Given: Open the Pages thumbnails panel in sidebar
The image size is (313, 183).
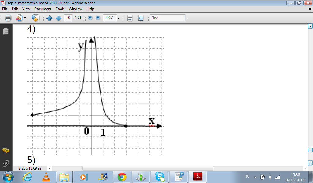Looking at the screenshot, I should tap(6, 31).
